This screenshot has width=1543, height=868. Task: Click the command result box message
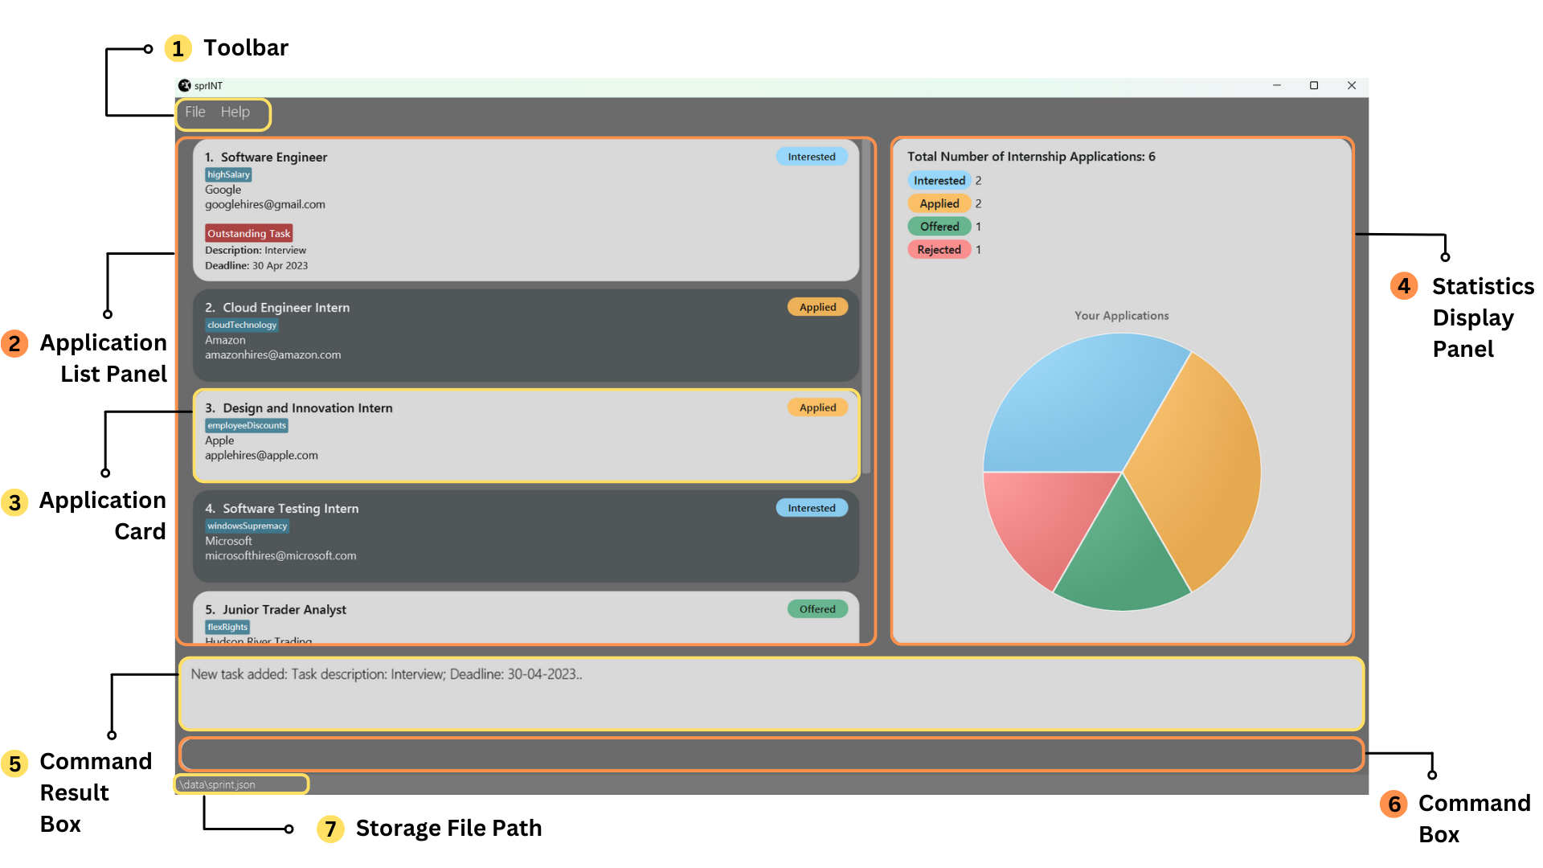pos(387,674)
